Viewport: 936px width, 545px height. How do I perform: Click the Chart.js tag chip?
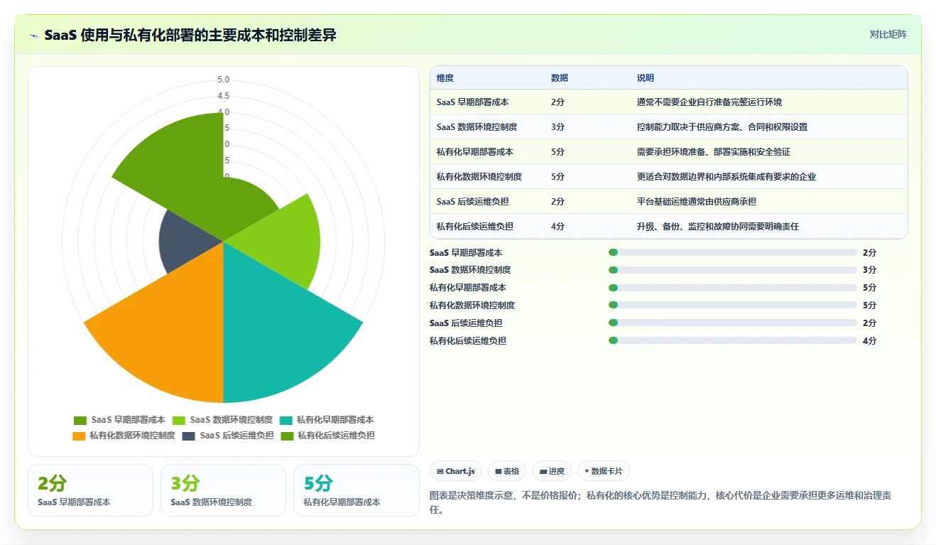tap(456, 471)
